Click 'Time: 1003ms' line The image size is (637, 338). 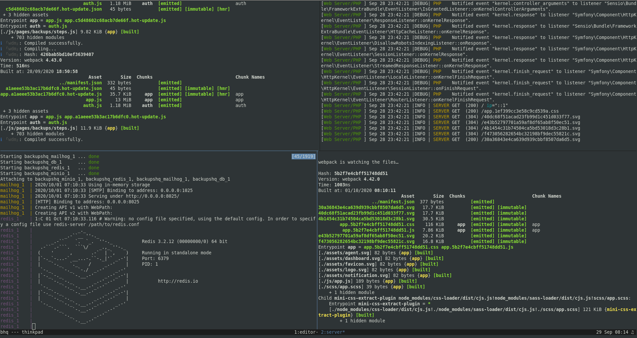[334, 185]
